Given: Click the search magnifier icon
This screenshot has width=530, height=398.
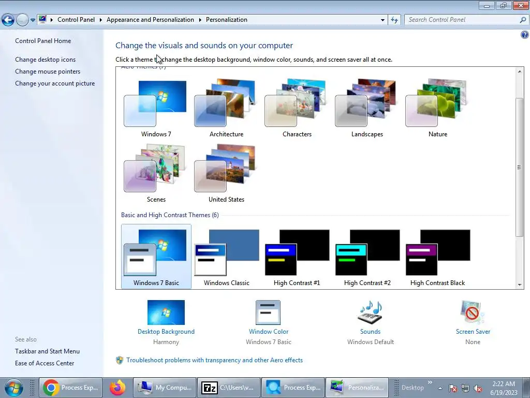Looking at the screenshot, I should coord(523,20).
